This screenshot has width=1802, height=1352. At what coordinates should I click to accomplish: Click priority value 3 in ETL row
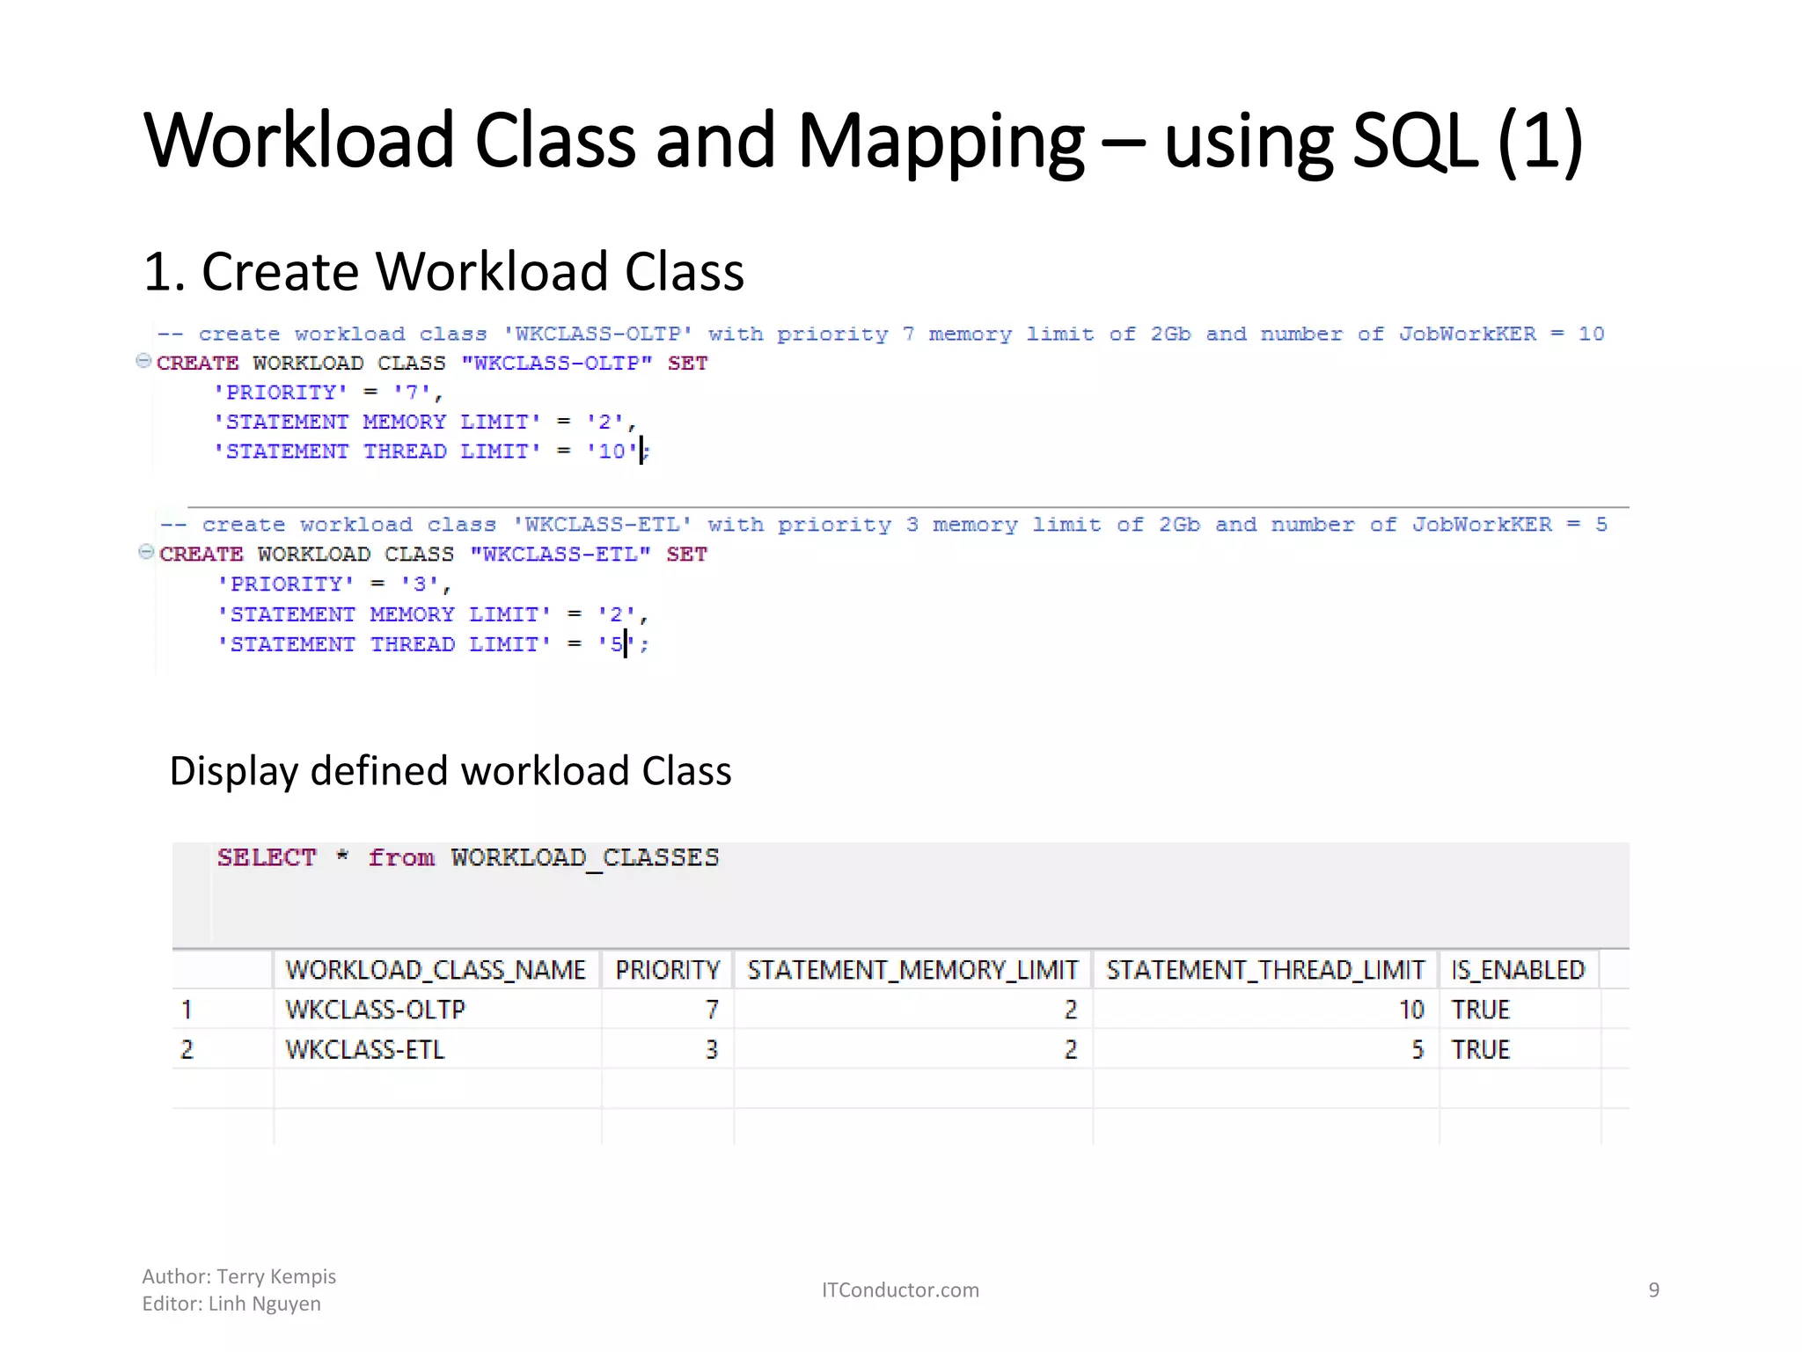point(668,1049)
